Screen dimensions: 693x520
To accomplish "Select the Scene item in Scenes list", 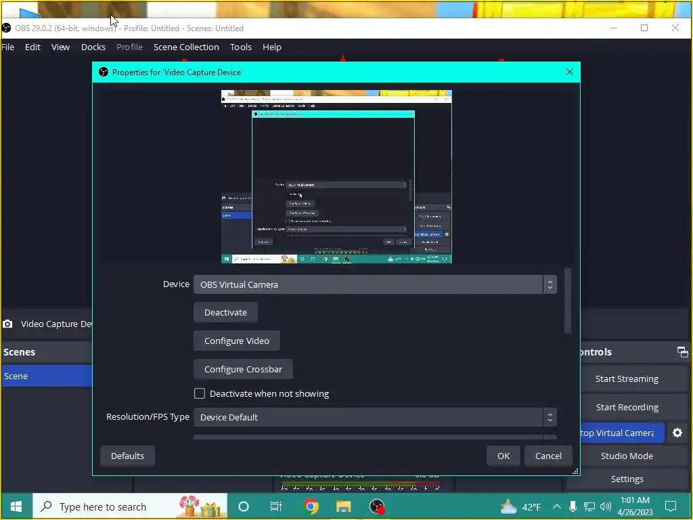I will coord(47,376).
